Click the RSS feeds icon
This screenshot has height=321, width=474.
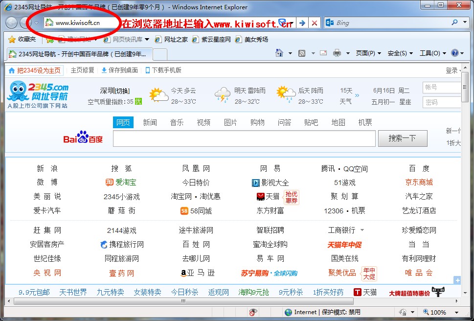tap(302, 53)
